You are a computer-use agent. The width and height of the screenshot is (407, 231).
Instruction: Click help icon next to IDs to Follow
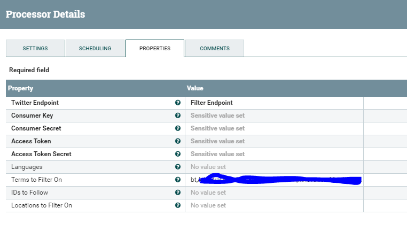[178, 192]
